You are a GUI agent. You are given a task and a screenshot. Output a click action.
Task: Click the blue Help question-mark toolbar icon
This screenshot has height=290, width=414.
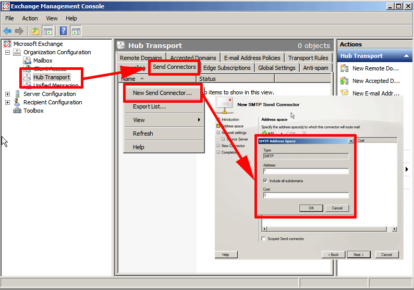64,31
